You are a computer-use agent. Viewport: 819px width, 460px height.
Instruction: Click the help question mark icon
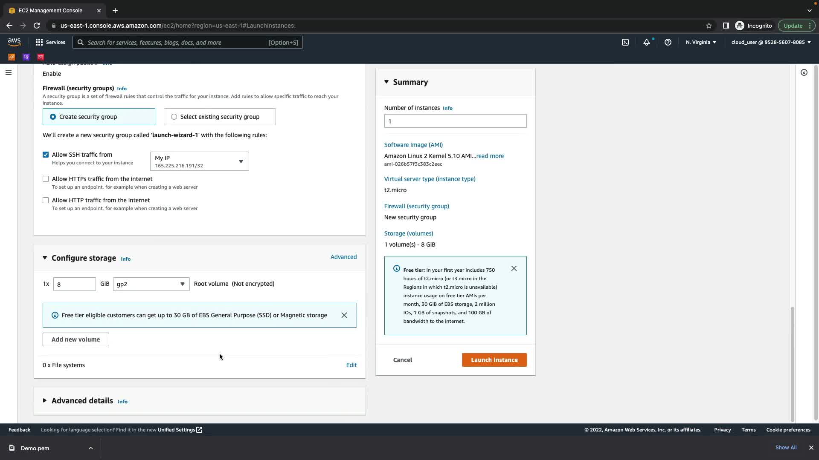[668, 42]
